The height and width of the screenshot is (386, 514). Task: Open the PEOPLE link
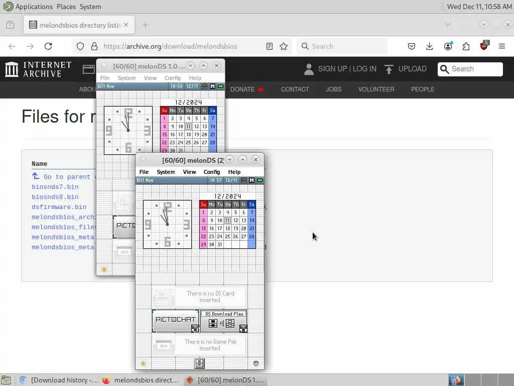click(423, 89)
